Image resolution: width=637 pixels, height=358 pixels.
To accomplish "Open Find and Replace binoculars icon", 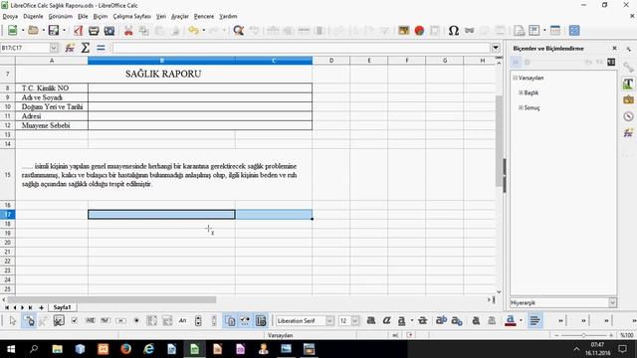I will coord(239,31).
